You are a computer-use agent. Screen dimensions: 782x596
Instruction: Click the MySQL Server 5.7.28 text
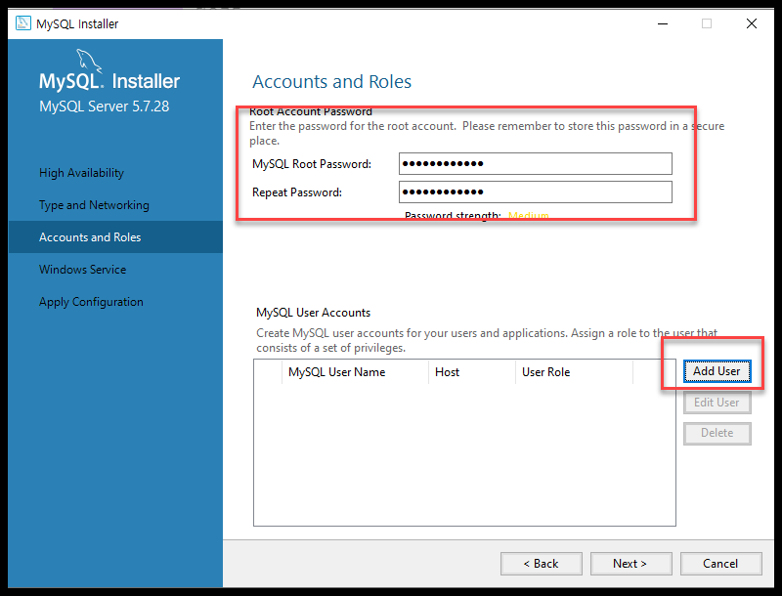click(x=104, y=106)
